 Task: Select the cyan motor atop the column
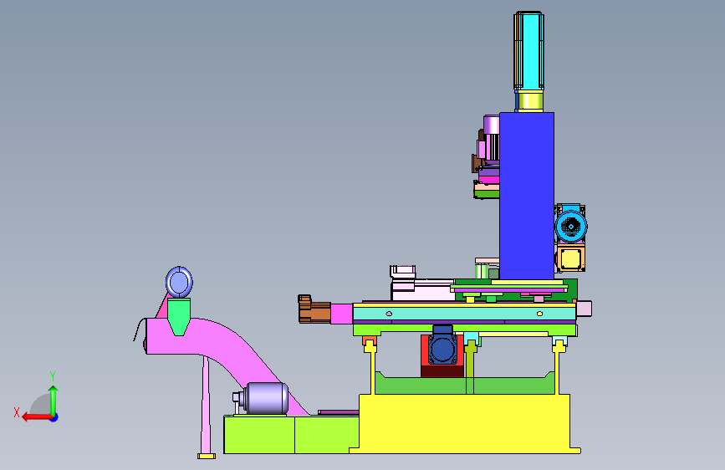tap(529, 50)
